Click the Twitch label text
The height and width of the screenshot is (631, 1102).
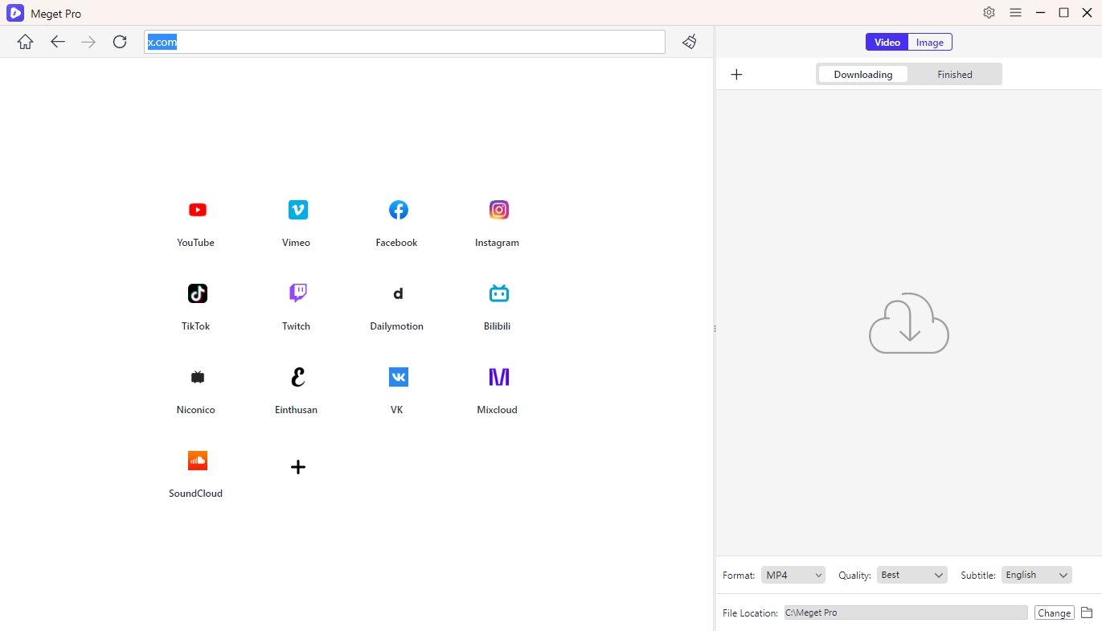coord(296,326)
